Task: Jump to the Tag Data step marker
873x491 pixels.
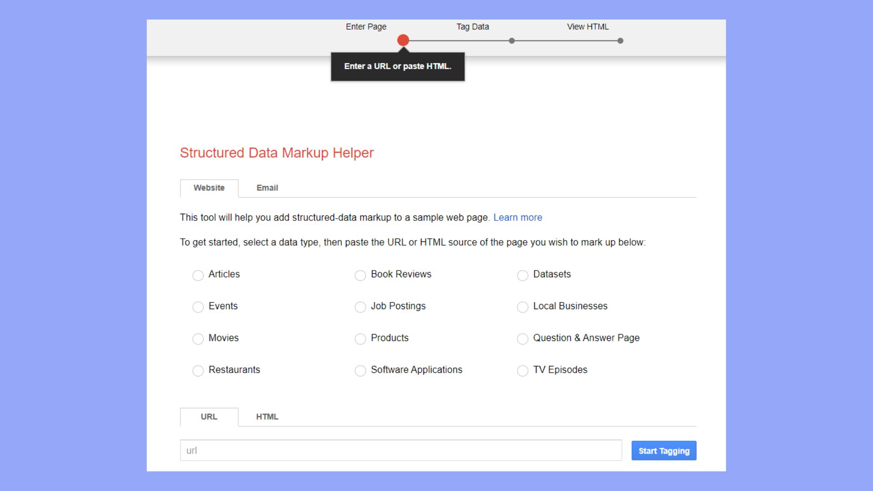Action: point(512,40)
